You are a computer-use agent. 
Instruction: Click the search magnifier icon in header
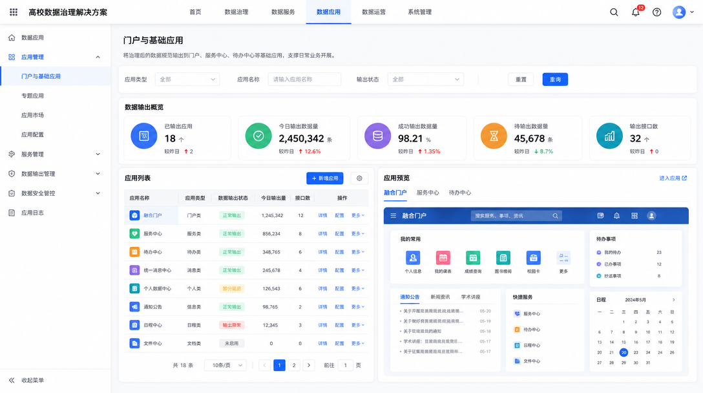pos(614,12)
